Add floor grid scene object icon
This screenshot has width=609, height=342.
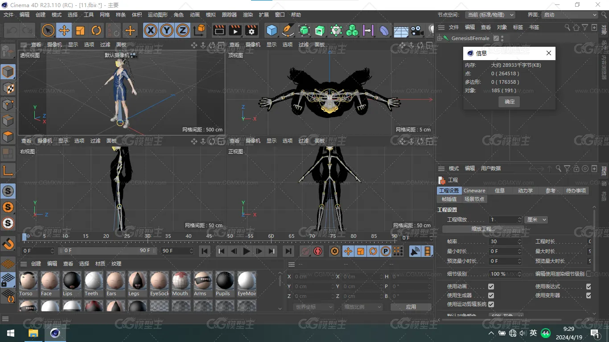(401, 31)
